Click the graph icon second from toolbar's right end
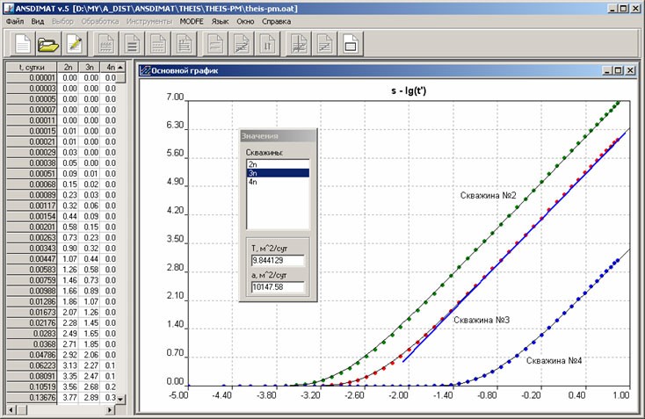Image resolution: width=645 pixels, height=419 pixels. (x=324, y=41)
